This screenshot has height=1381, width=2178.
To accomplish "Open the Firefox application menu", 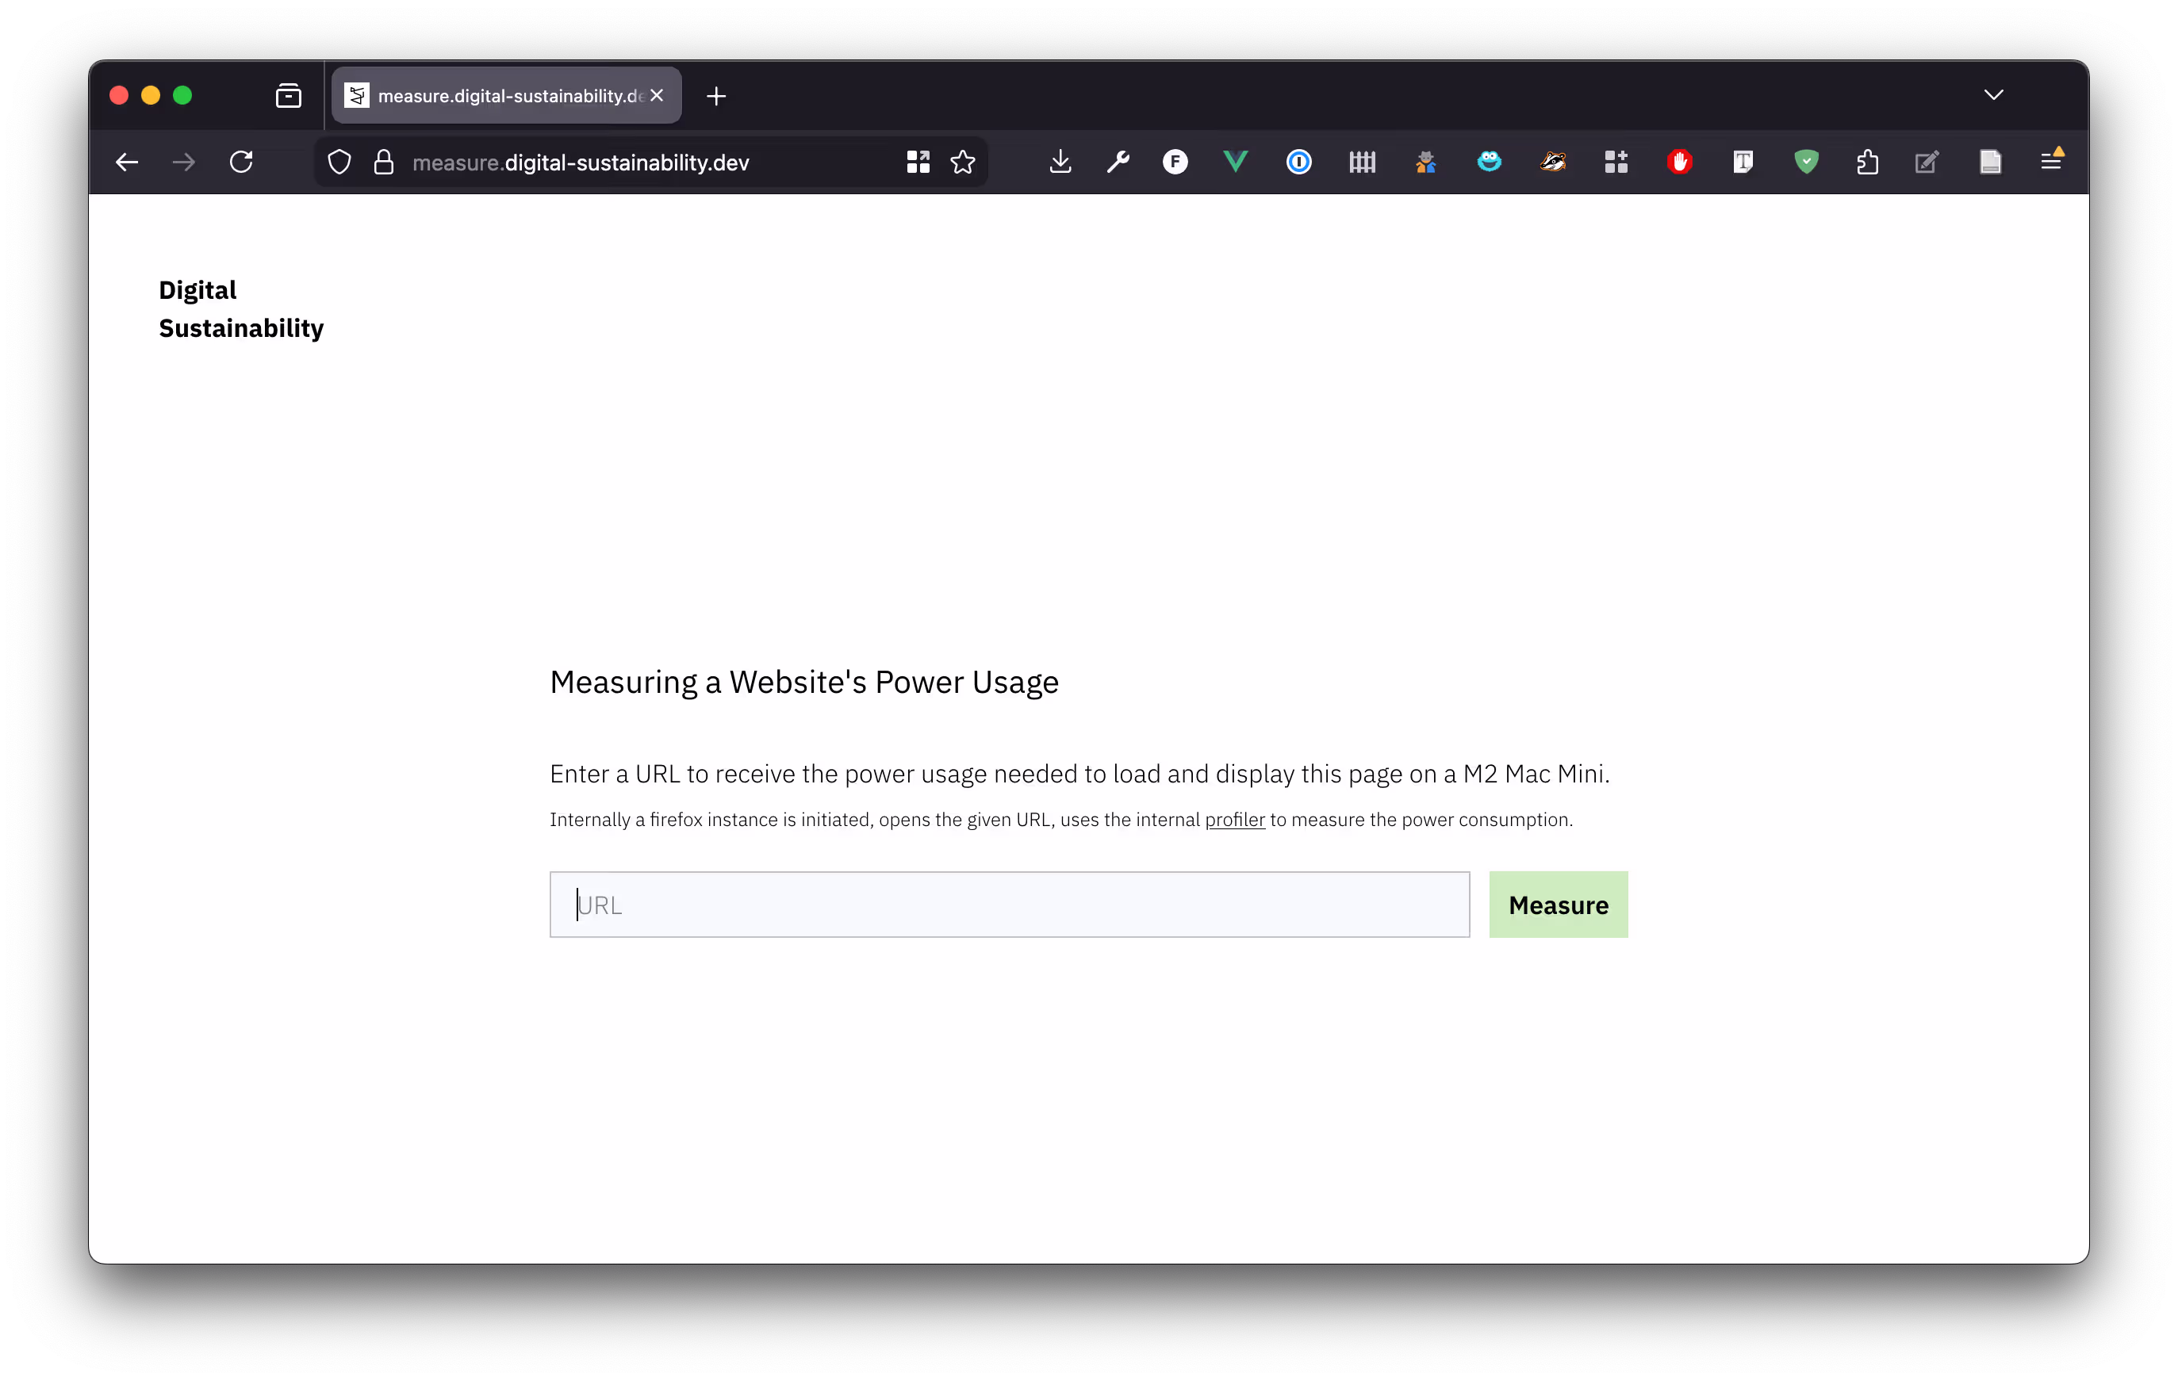I will click(x=2052, y=162).
